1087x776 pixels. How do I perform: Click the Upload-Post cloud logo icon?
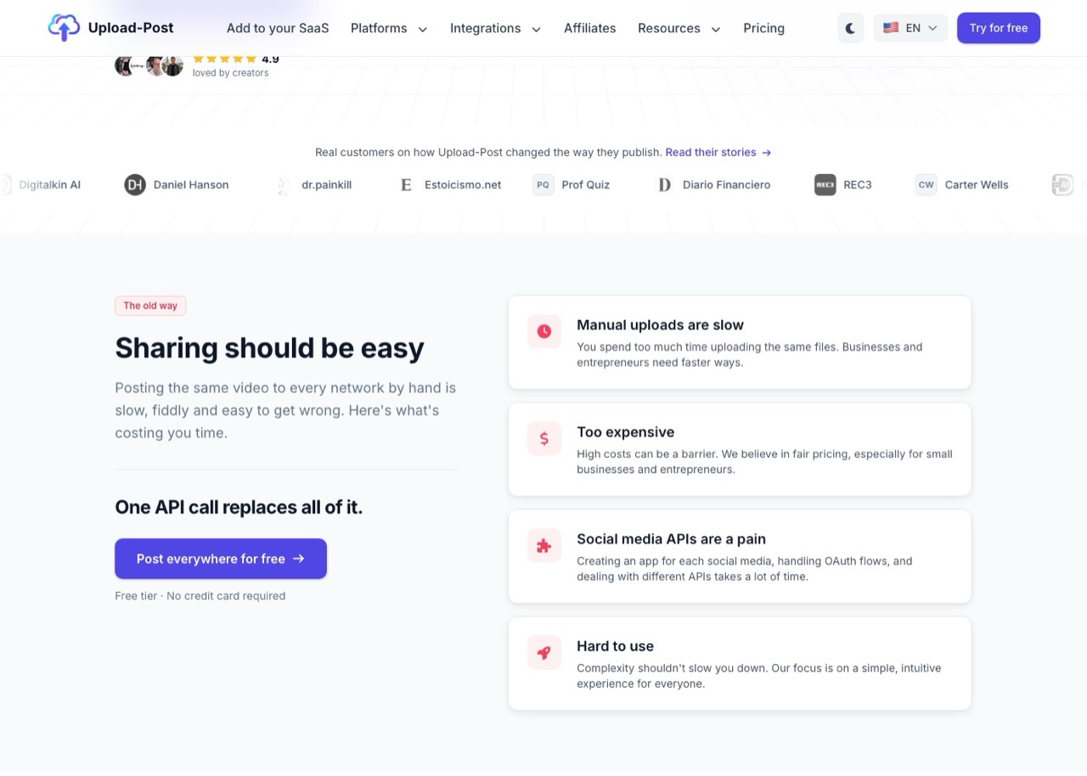(x=64, y=28)
